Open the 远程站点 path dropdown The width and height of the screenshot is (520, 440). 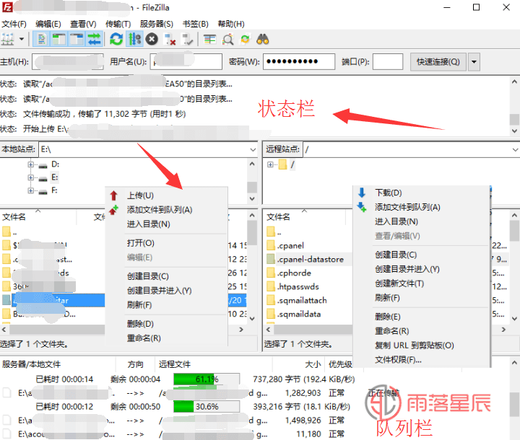click(x=515, y=150)
